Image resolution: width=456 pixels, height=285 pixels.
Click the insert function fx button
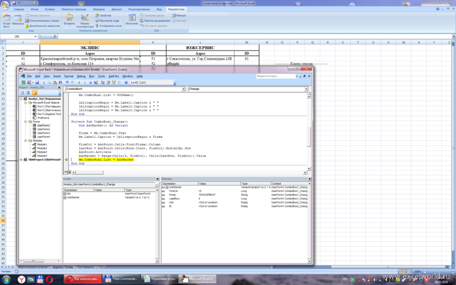coord(55,36)
